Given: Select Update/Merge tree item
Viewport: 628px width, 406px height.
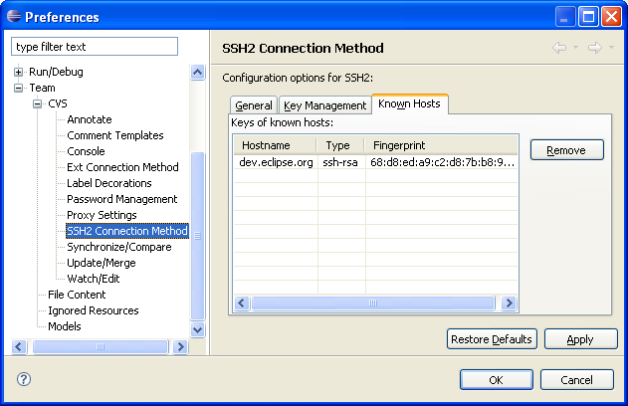Looking at the screenshot, I should (102, 263).
